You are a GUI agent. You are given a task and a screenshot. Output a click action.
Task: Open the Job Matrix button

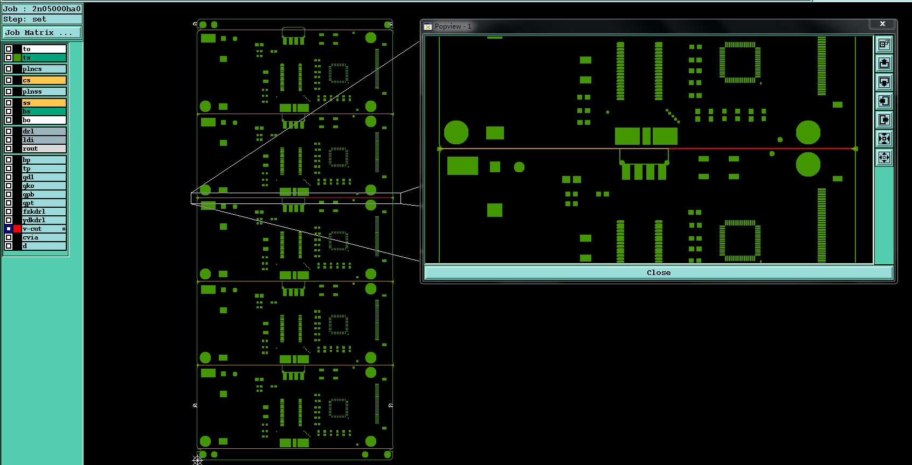pos(42,33)
